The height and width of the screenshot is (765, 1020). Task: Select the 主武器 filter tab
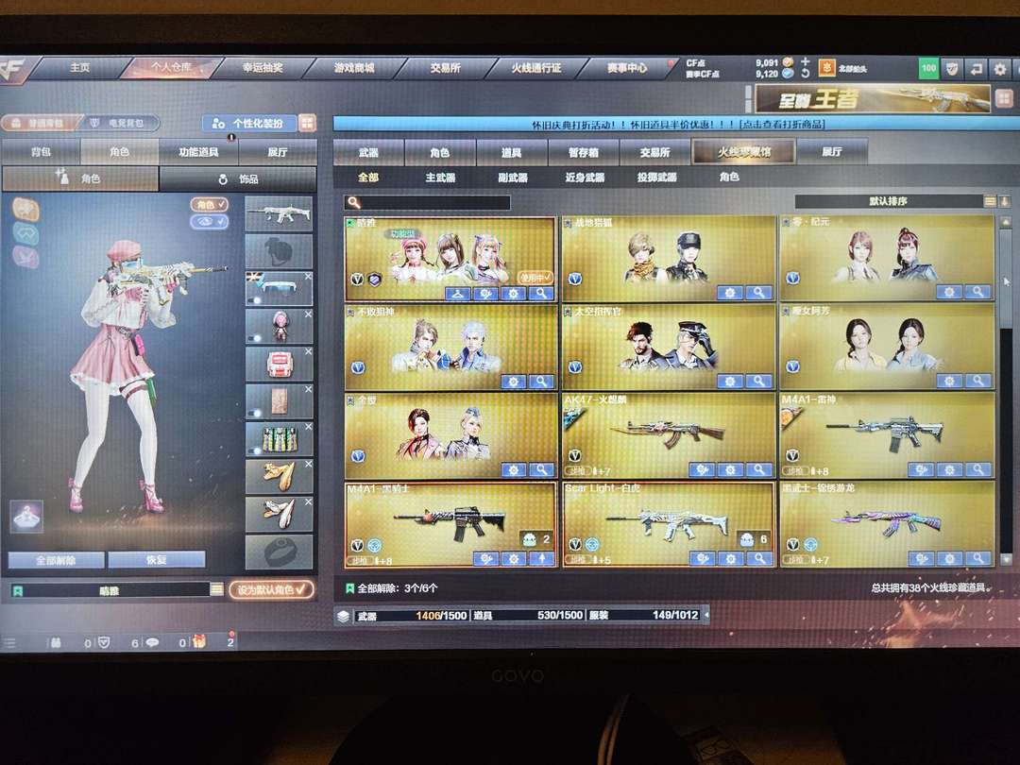pos(440,177)
